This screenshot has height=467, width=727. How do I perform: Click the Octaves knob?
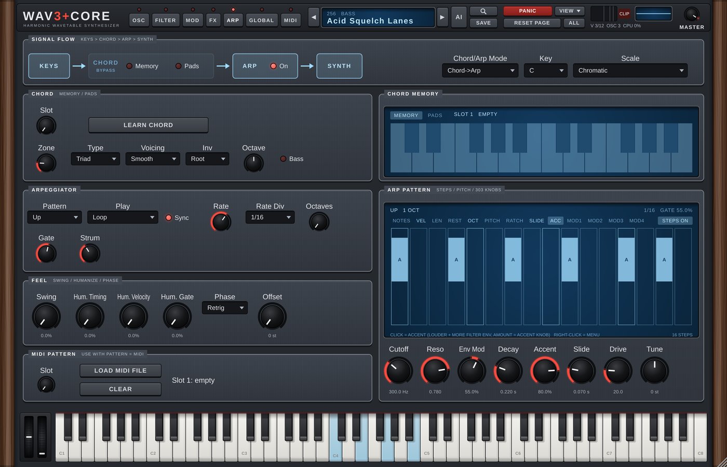(x=319, y=222)
